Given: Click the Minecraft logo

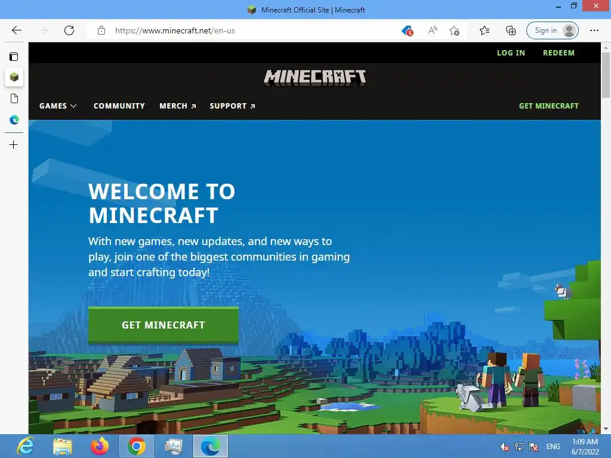Looking at the screenshot, I should click(315, 78).
